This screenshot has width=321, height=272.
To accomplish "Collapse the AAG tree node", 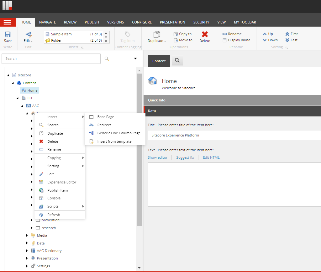I will (x=22, y=106).
